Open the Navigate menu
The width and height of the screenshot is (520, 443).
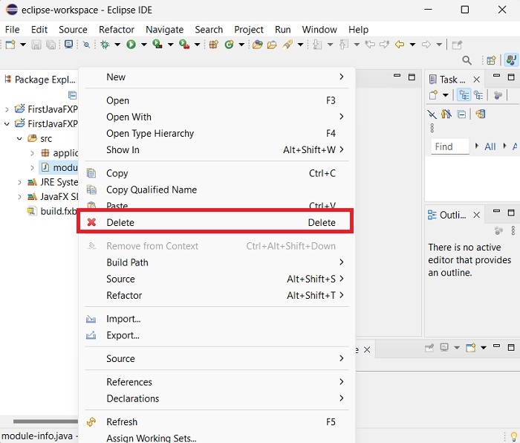tap(164, 30)
